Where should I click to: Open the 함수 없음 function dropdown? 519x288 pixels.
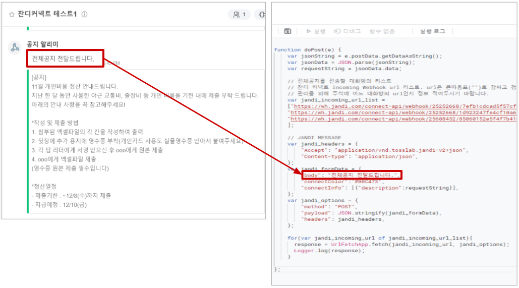click(382, 31)
